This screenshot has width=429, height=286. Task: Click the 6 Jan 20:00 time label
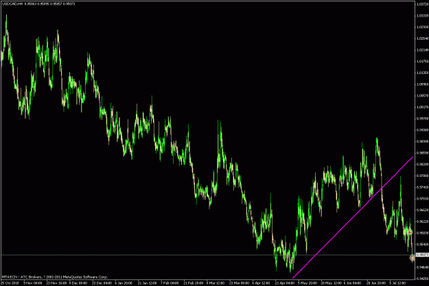[124, 283]
